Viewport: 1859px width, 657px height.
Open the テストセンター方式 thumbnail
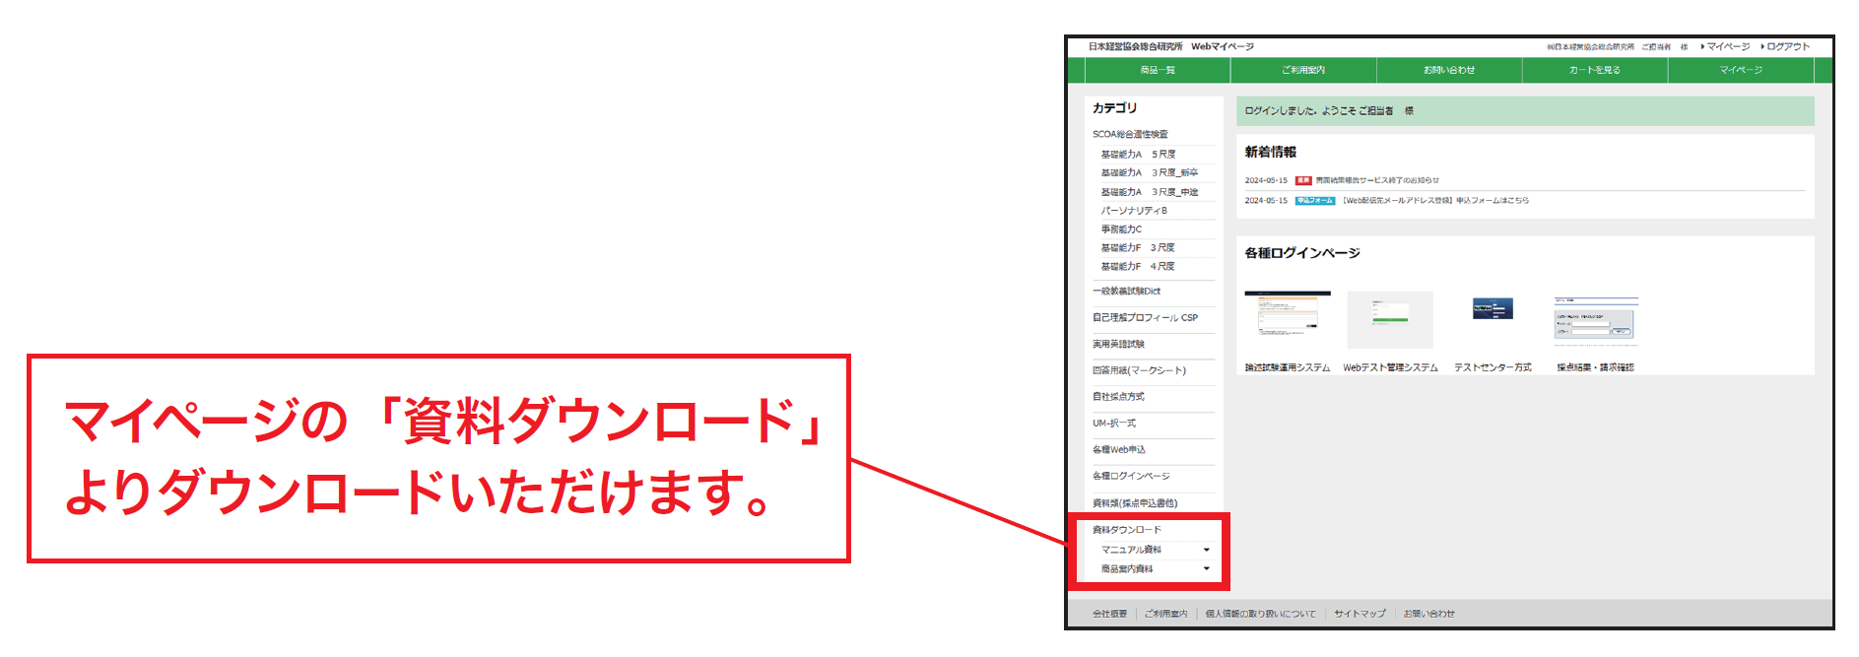(x=1493, y=310)
